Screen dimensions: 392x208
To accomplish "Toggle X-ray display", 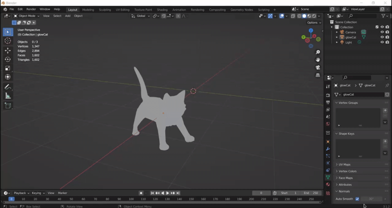I will (x=293, y=16).
